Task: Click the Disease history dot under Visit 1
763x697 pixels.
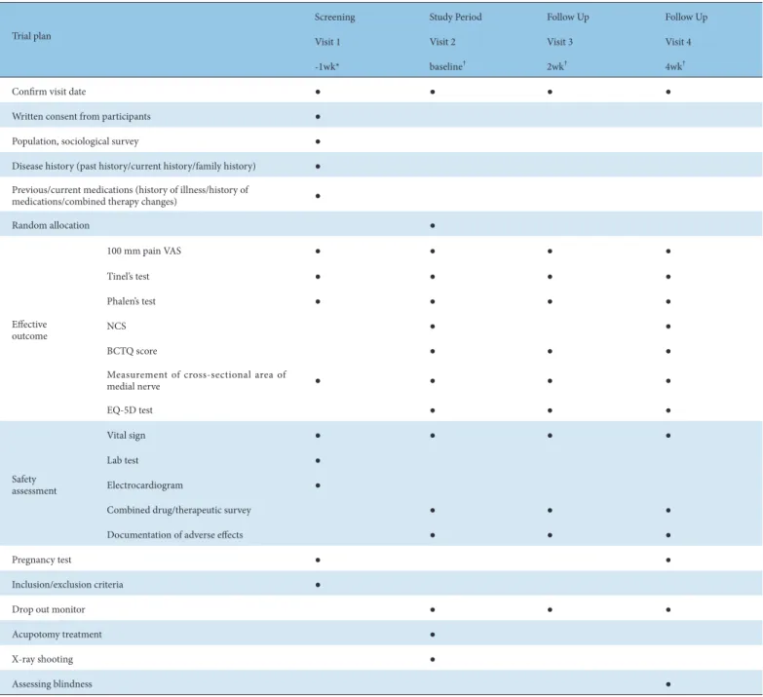Action: pos(318,167)
